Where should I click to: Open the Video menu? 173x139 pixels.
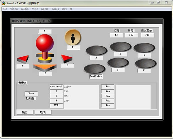point(14,9)
